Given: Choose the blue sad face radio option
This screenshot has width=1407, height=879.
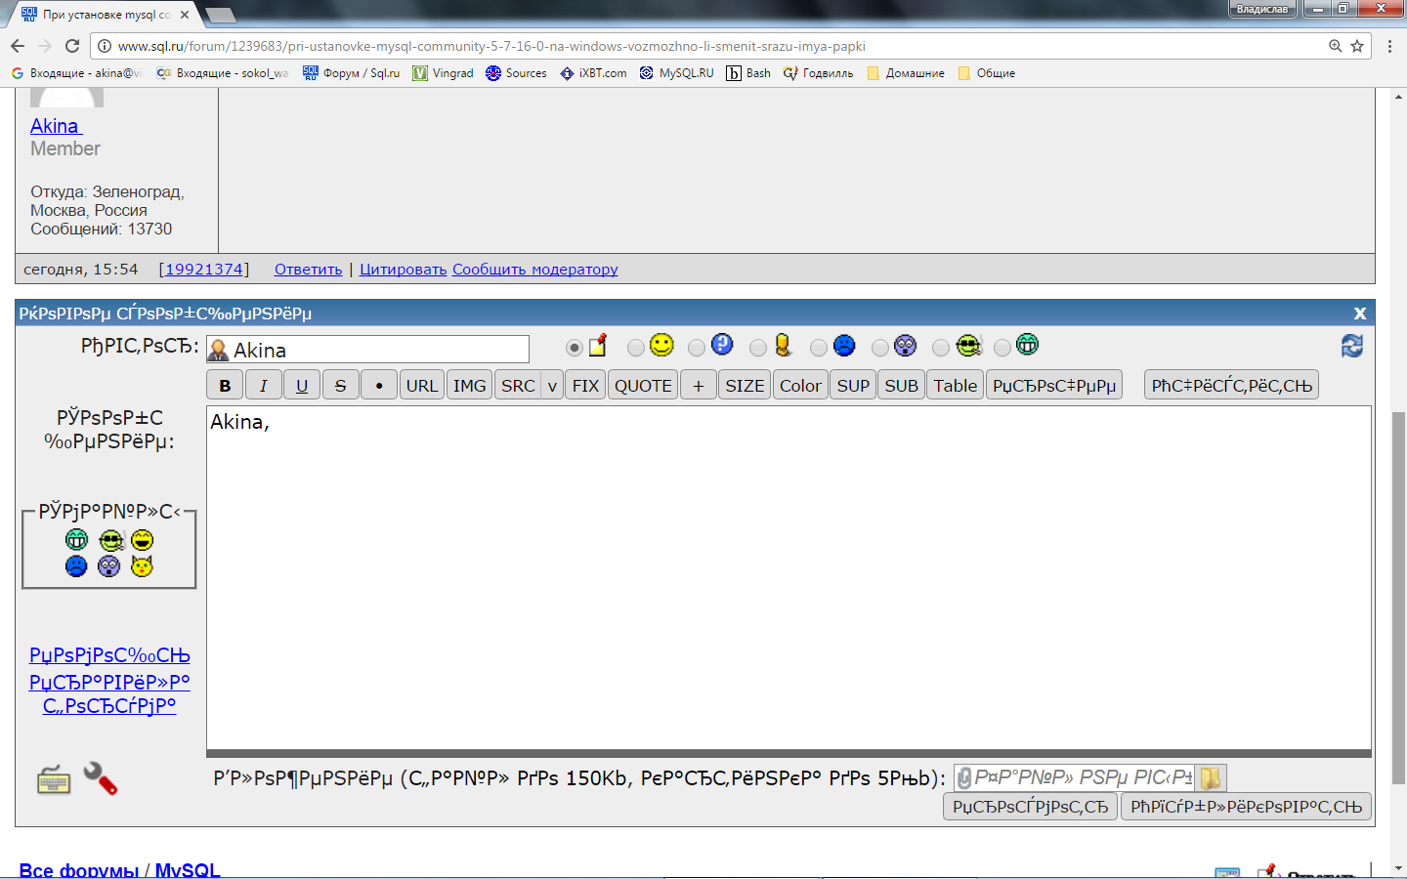Looking at the screenshot, I should 819,348.
